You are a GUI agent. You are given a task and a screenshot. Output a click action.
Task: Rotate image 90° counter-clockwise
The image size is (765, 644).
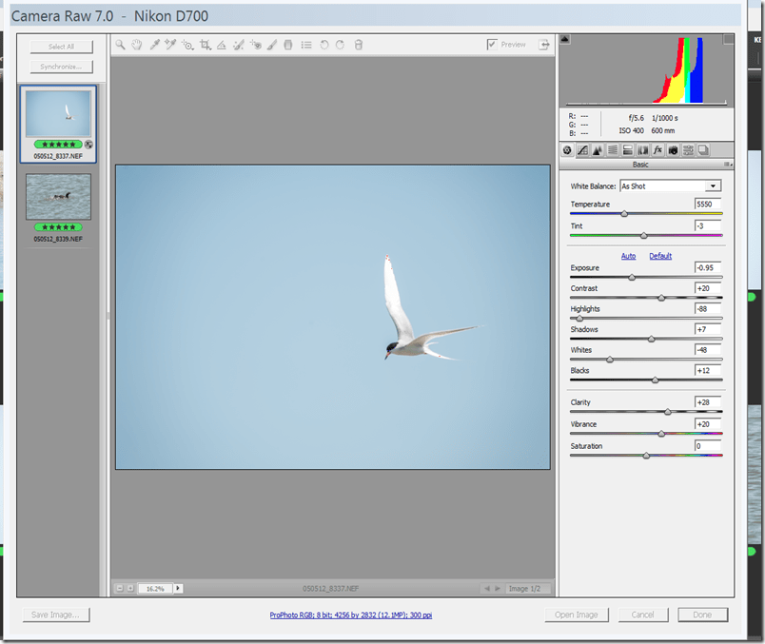point(324,45)
